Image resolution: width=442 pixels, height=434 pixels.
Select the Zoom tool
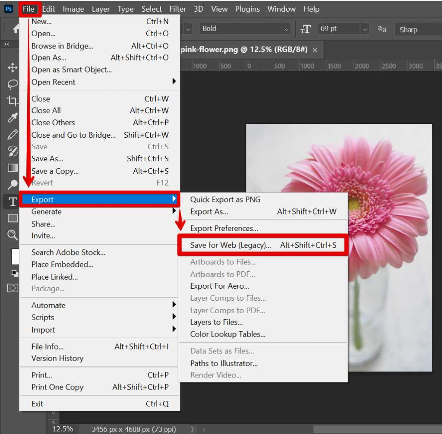12,235
